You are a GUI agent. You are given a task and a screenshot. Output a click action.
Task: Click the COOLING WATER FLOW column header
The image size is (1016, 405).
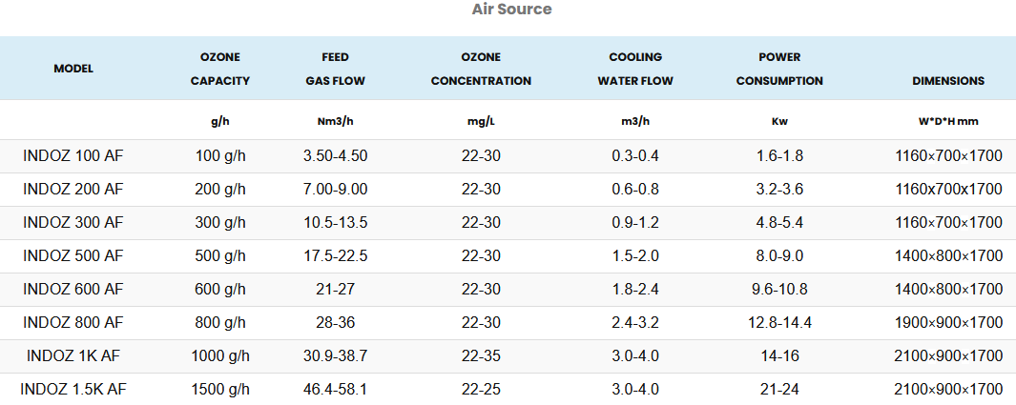tap(635, 69)
